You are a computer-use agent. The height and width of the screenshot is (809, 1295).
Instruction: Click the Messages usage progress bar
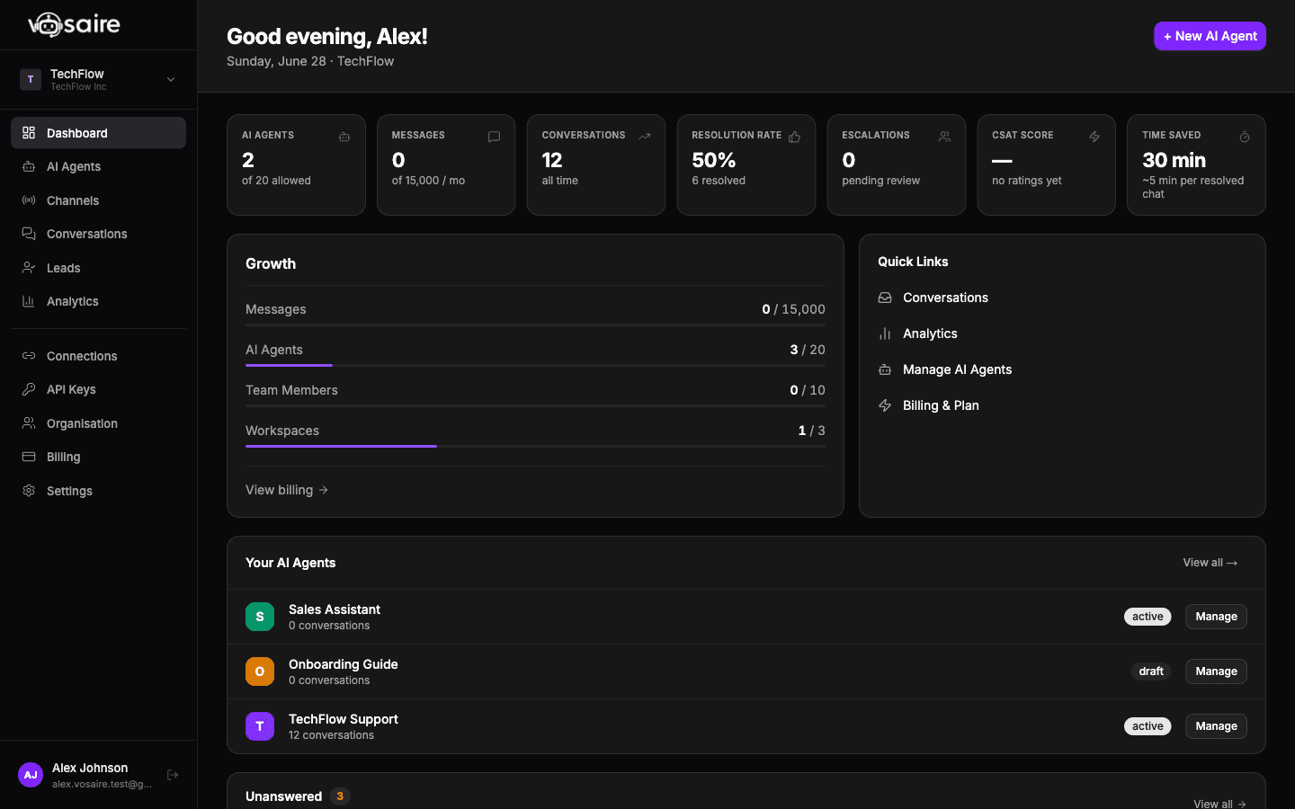tap(535, 324)
